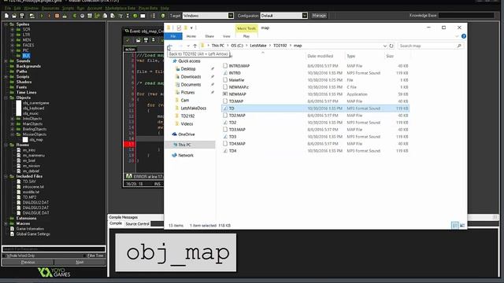Click the Save project icon in GameMaker toolbar

(x=22, y=16)
